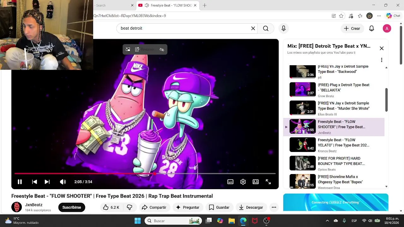Save the video with Guardar
The image size is (404, 227).
pos(219,207)
